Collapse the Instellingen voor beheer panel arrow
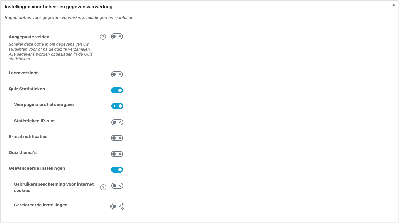The height and width of the screenshot is (223, 399). pyautogui.click(x=393, y=5)
